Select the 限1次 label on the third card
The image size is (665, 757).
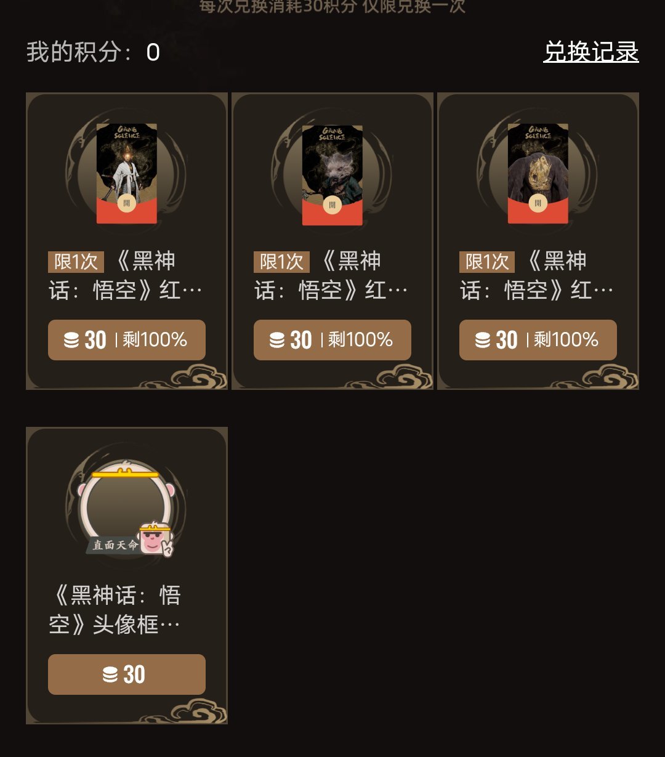tap(488, 262)
